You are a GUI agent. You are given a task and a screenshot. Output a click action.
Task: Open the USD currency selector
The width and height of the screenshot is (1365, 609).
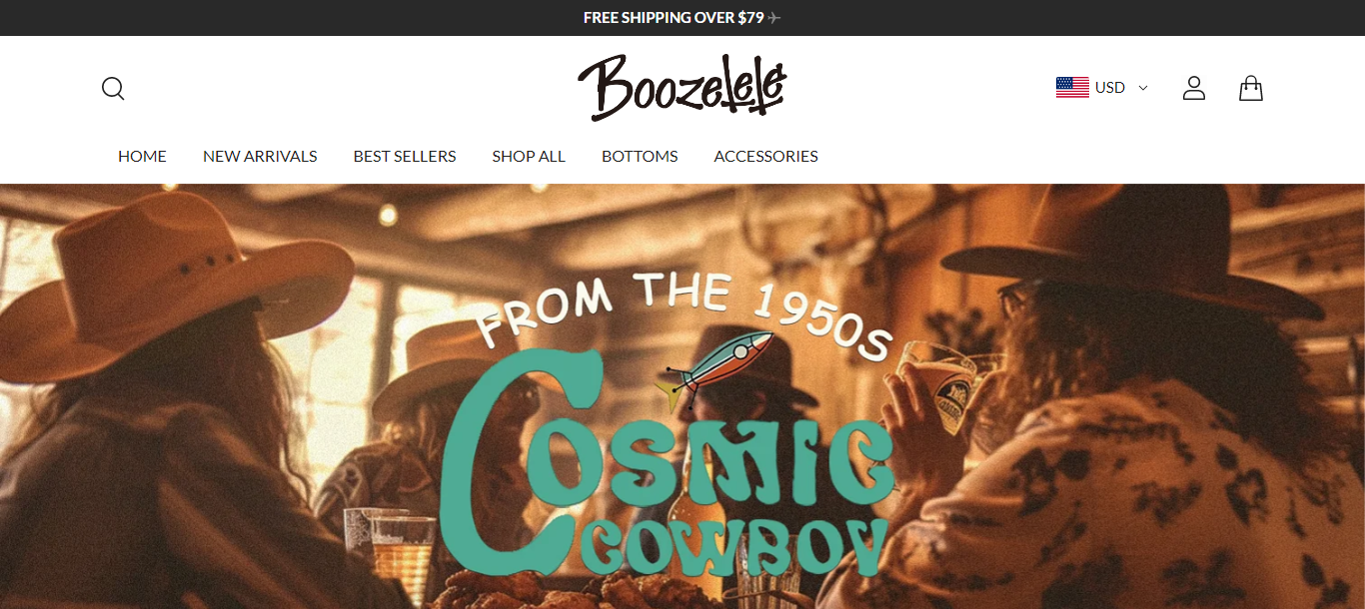tap(1102, 88)
